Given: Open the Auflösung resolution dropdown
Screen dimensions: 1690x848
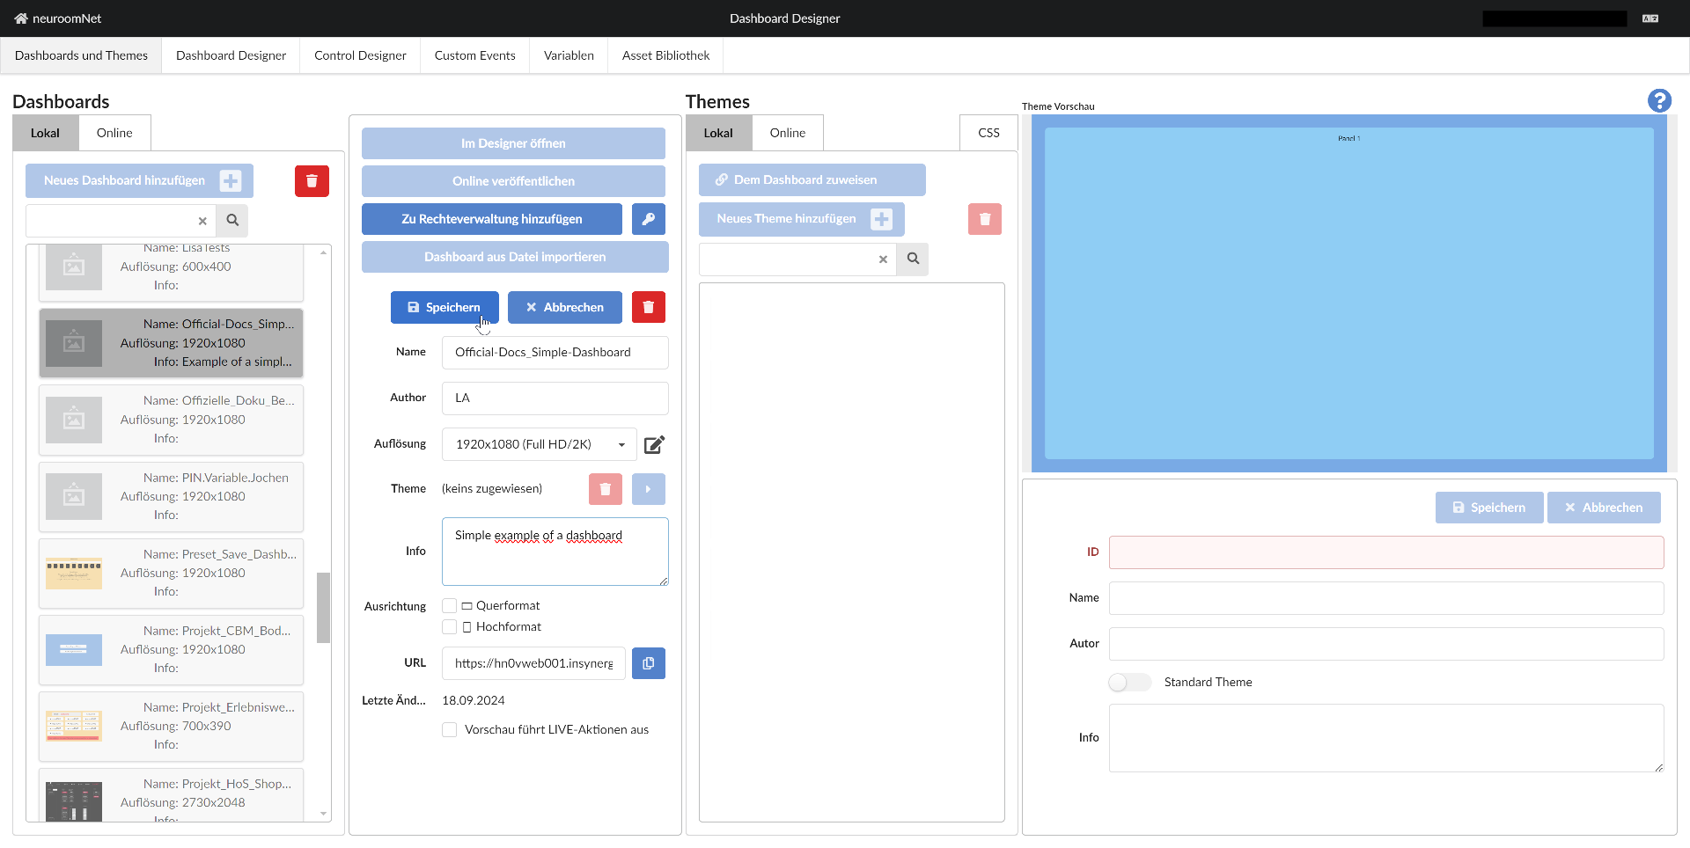Looking at the screenshot, I should (539, 445).
